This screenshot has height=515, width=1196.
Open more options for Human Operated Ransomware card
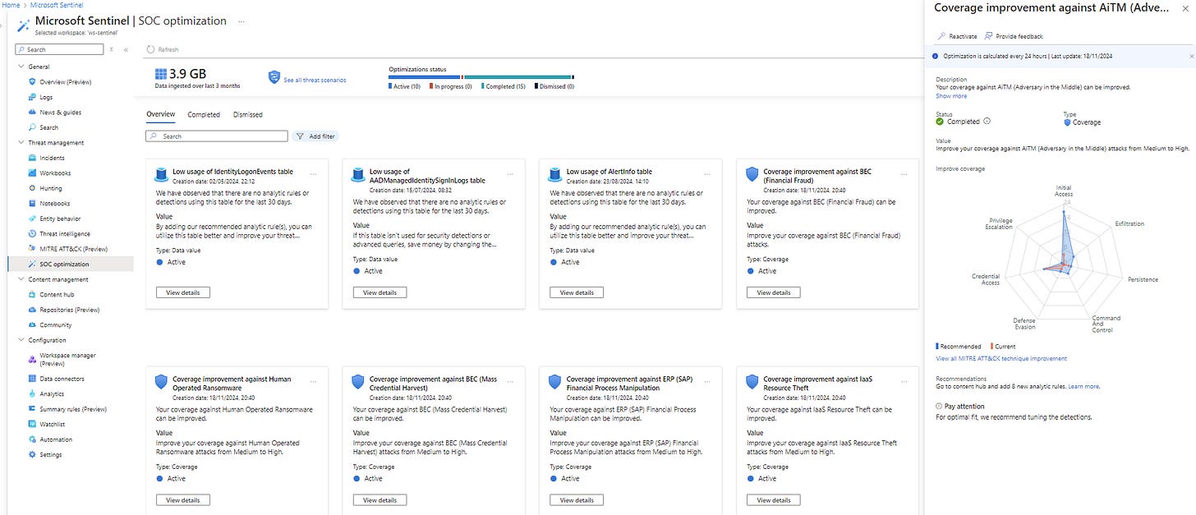click(x=313, y=382)
